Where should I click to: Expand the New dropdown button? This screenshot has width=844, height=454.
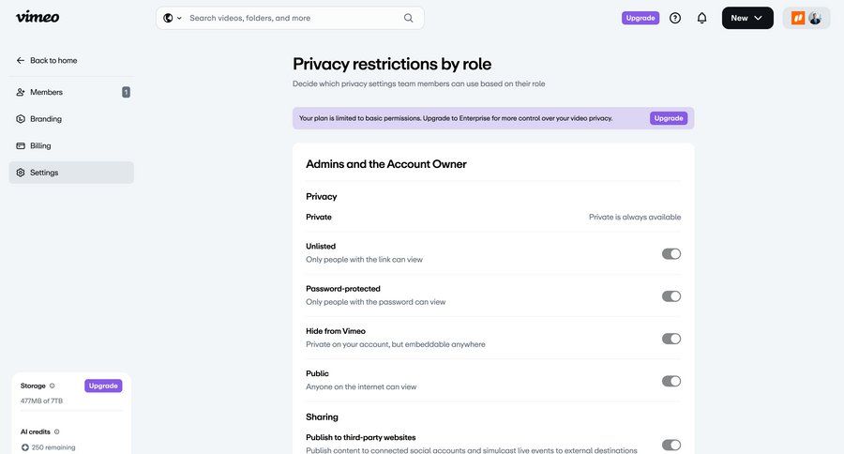(747, 18)
